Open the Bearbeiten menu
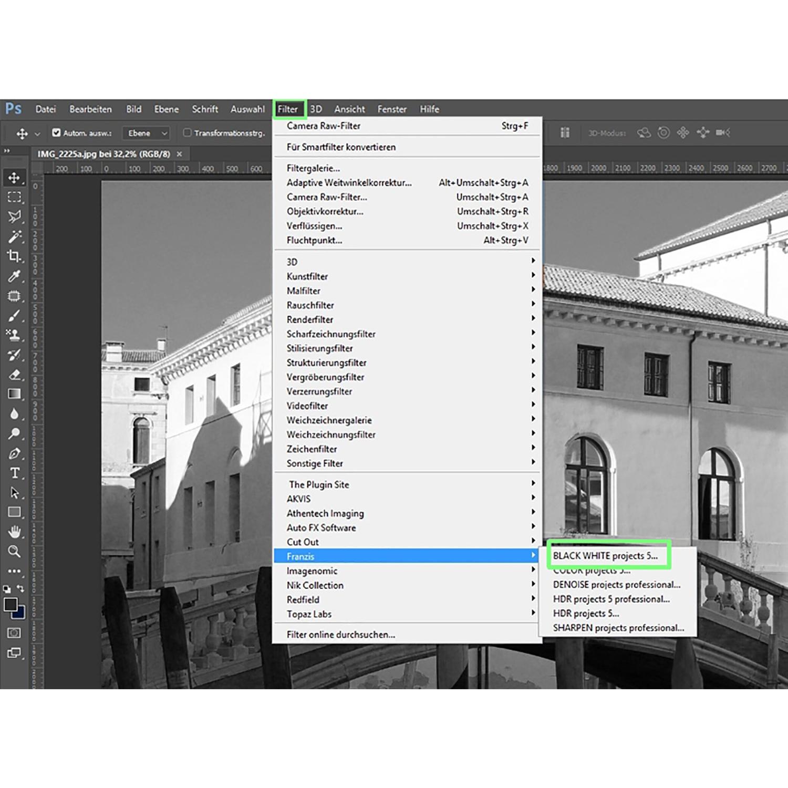The width and height of the screenshot is (788, 788). (90, 109)
